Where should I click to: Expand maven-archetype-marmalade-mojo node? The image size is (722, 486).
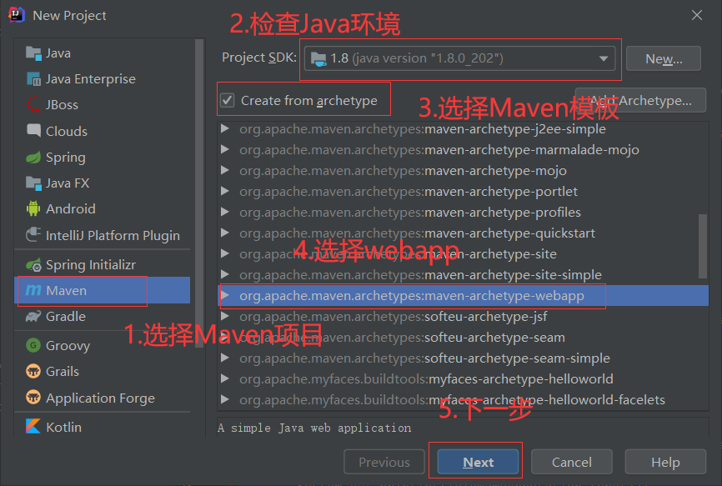[x=225, y=149]
